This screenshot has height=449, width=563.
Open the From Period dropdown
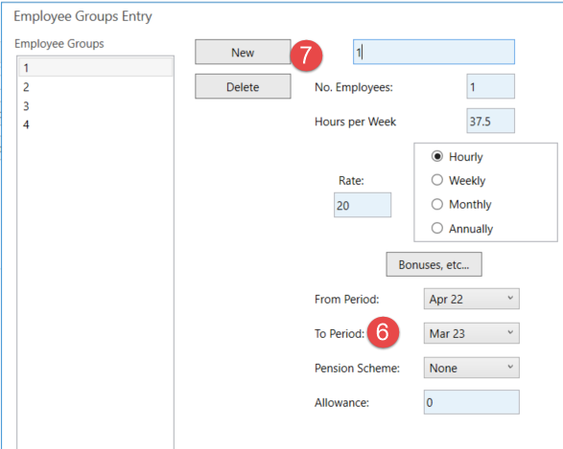click(x=472, y=299)
